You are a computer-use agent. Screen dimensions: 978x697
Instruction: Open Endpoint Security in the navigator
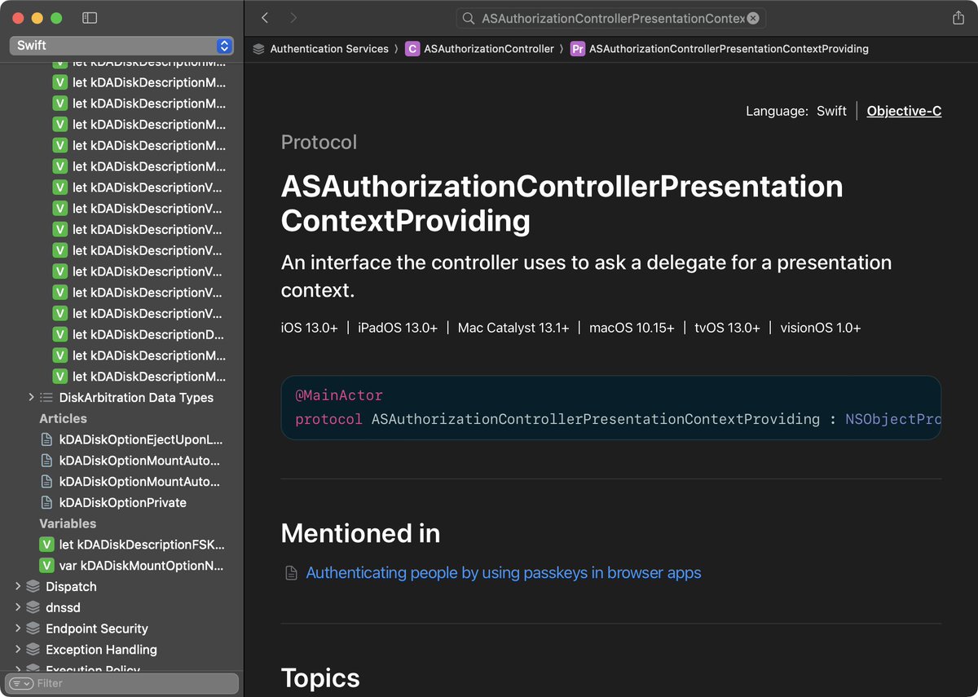tap(97, 629)
